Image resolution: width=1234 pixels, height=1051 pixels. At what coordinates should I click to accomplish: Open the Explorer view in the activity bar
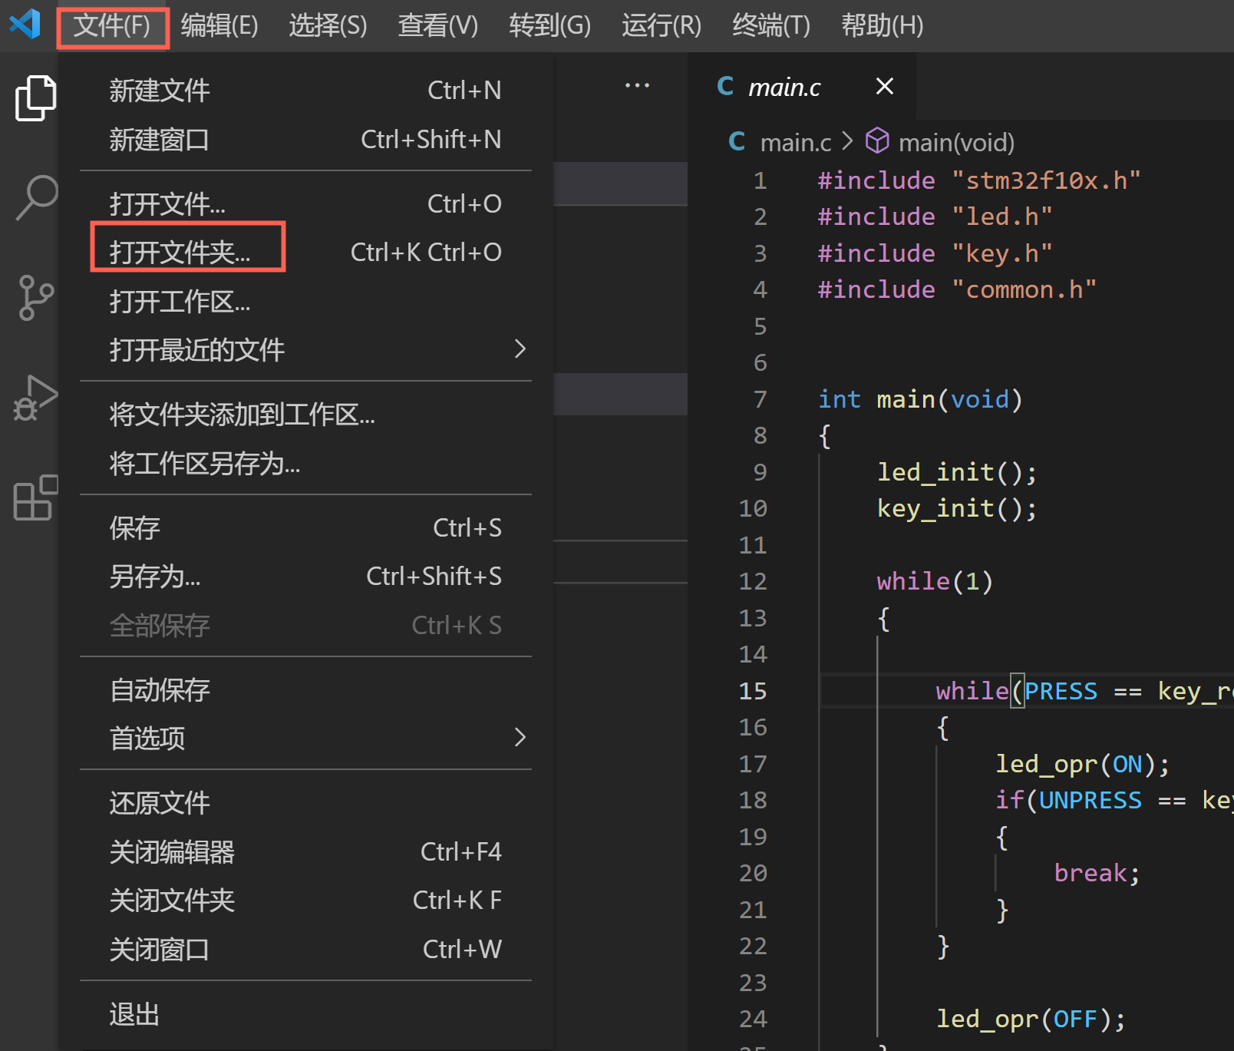pos(35,97)
